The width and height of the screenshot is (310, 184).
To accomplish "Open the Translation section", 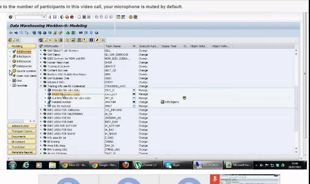I will [22, 147].
